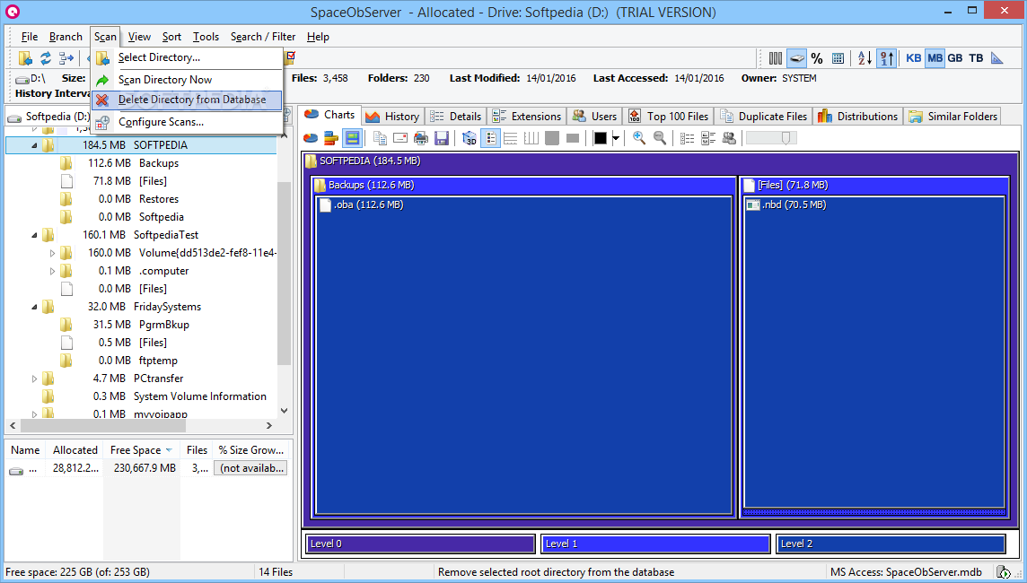Collapse the SOFTPEDIA folder tree node
The image size is (1027, 583).
coord(34,145)
